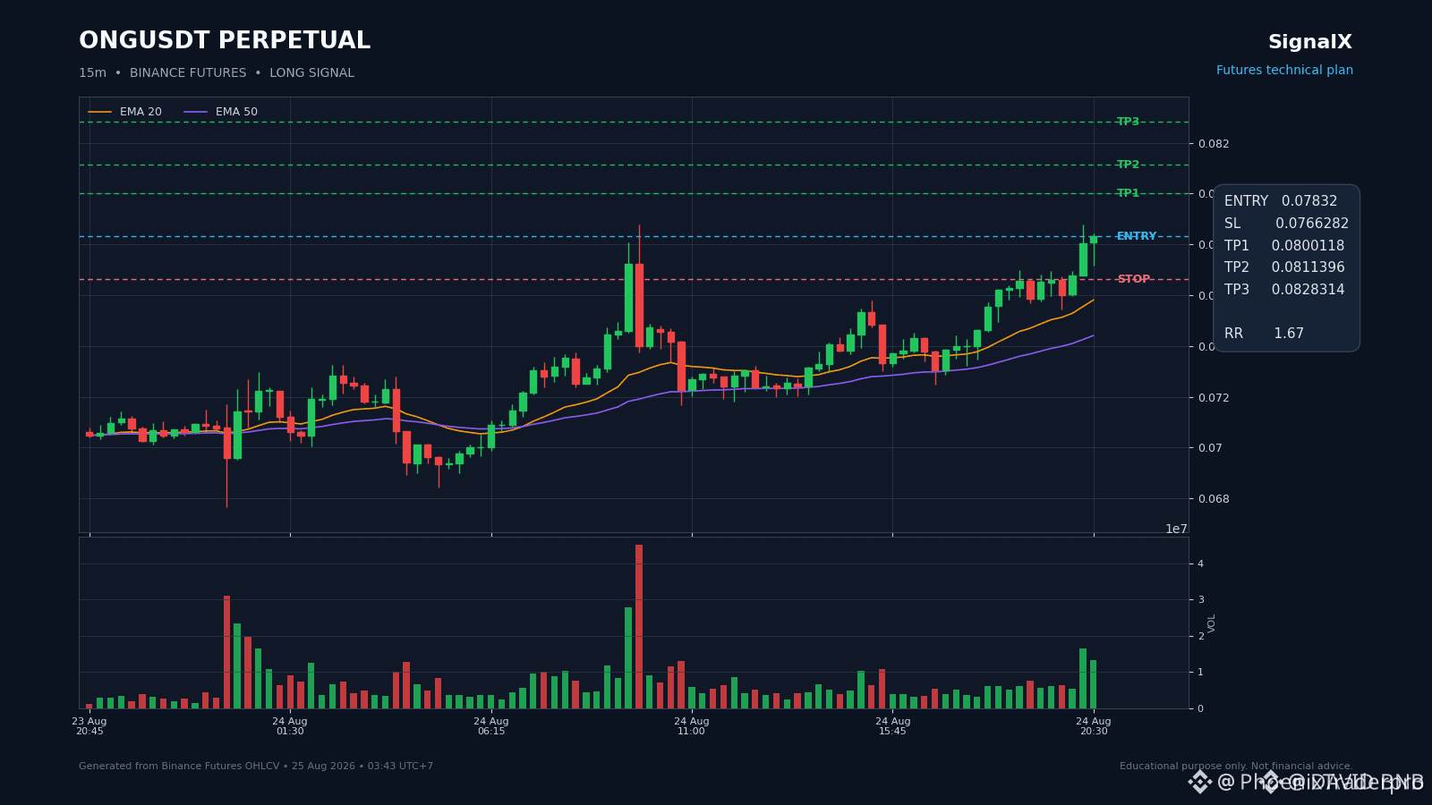Viewport: 1432px width, 805px height.
Task: Click the ENTRY 0.07832 row in the info box
Action: coord(1281,201)
